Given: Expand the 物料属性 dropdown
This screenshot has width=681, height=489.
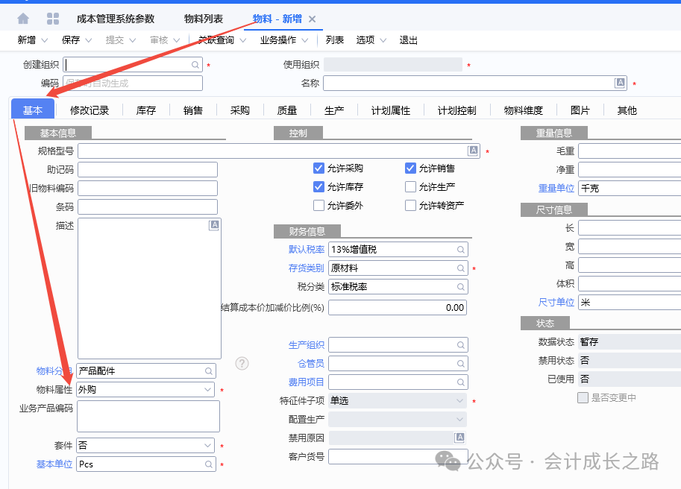Looking at the screenshot, I should (207, 390).
